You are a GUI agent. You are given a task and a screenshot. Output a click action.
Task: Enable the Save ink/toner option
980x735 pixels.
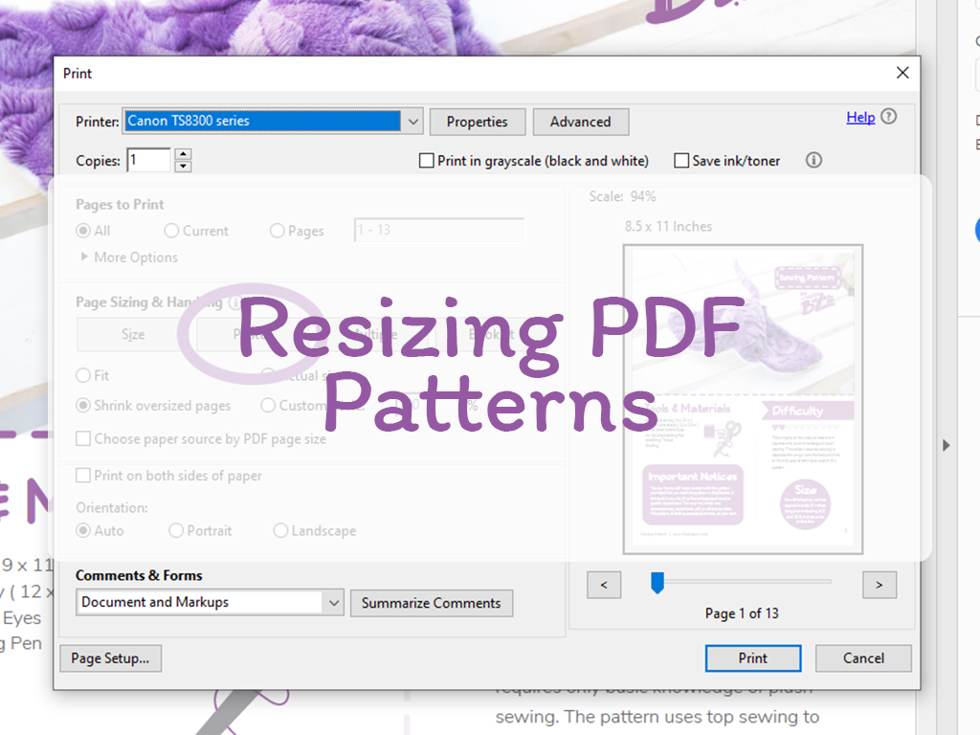coord(682,160)
